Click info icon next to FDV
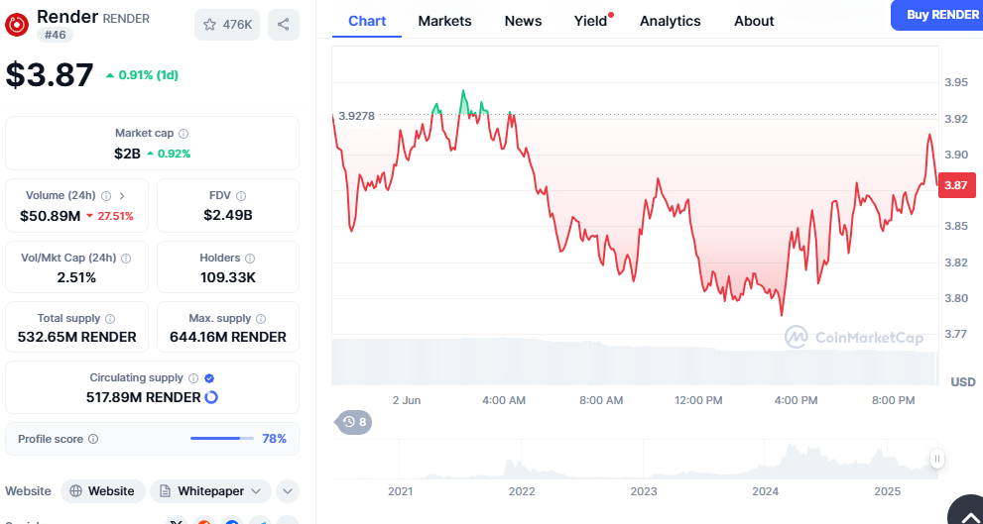The image size is (983, 524). 241,196
